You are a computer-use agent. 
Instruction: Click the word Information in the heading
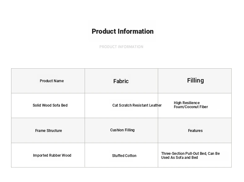136,31
